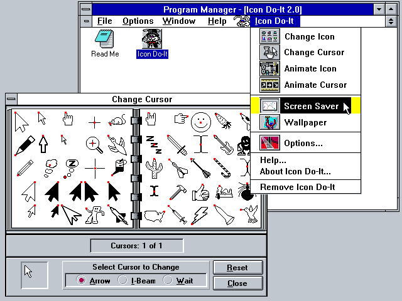This screenshot has height=301, width=402.
Task: Click the rabbit icon in the menu bar
Action: tap(242, 21)
